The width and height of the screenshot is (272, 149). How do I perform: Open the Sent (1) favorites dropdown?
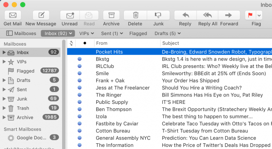pos(112,33)
